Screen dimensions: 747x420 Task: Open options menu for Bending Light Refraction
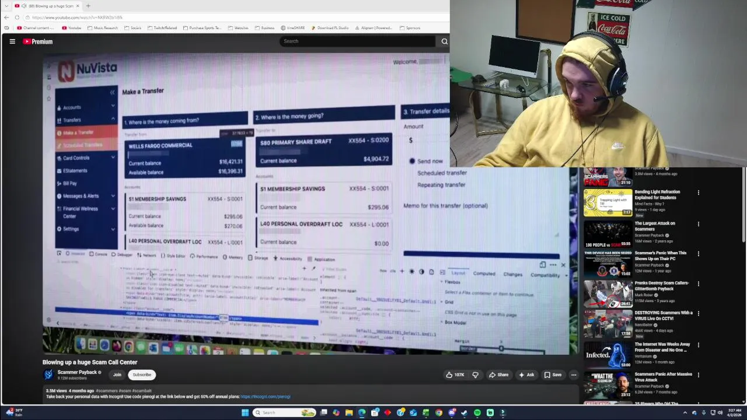(x=698, y=192)
